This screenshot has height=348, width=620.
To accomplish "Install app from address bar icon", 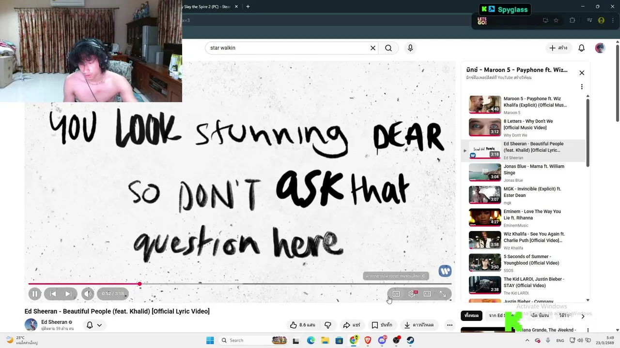I will [545, 20].
